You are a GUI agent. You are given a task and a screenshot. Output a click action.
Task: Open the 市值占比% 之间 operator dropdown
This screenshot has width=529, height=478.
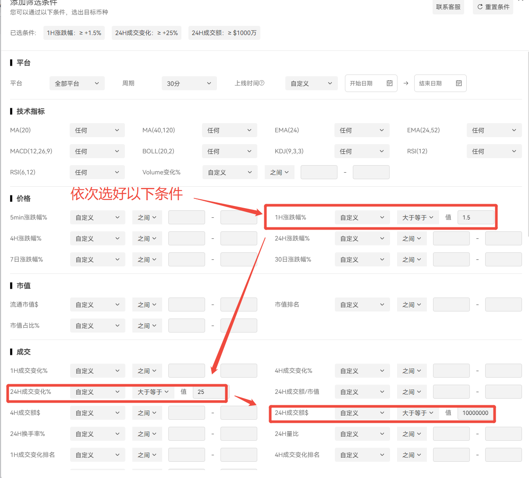click(147, 326)
